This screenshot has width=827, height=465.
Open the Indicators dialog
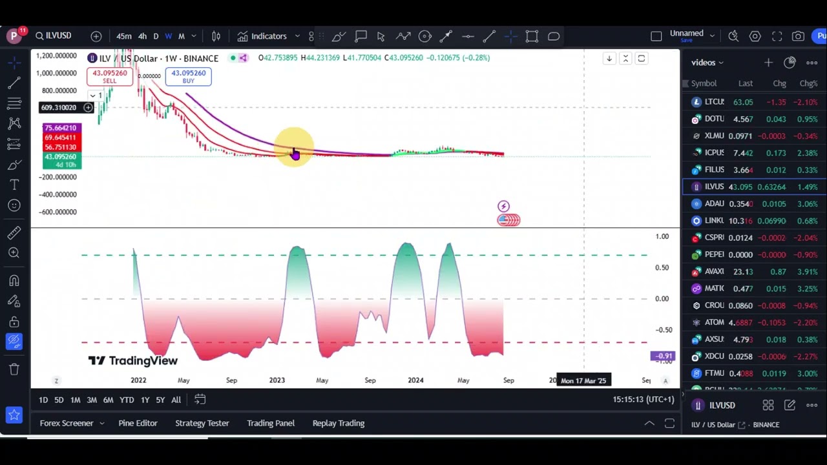coord(262,36)
